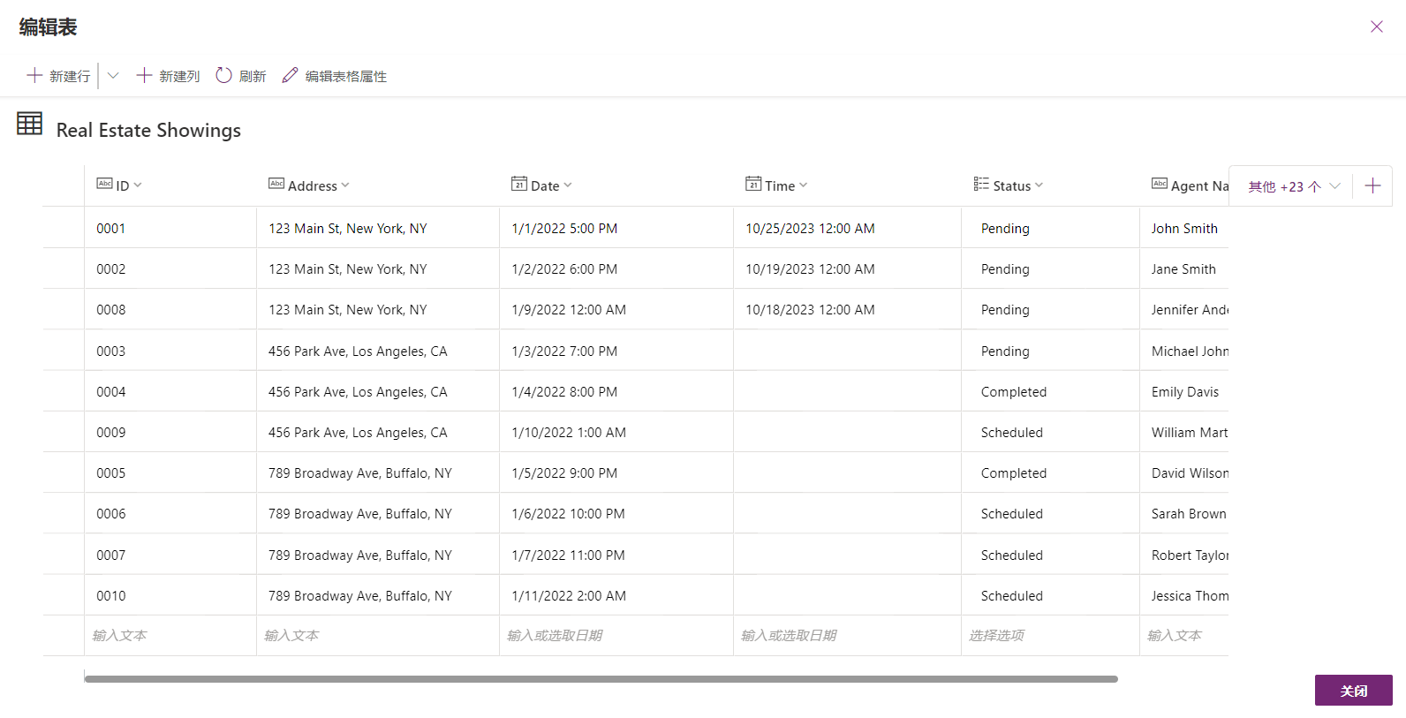Select the ID cell 0006
The image size is (1406, 718).
(x=170, y=513)
